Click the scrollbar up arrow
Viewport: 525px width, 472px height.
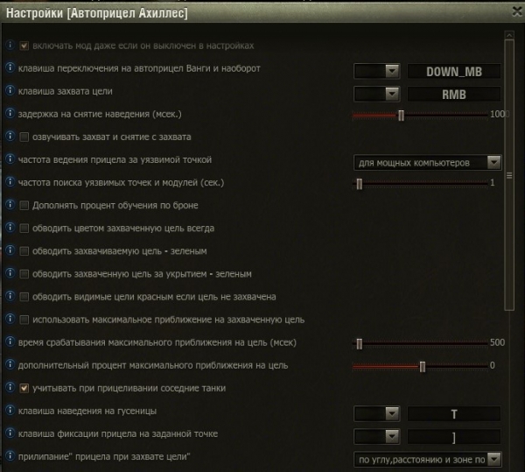tap(509, 35)
